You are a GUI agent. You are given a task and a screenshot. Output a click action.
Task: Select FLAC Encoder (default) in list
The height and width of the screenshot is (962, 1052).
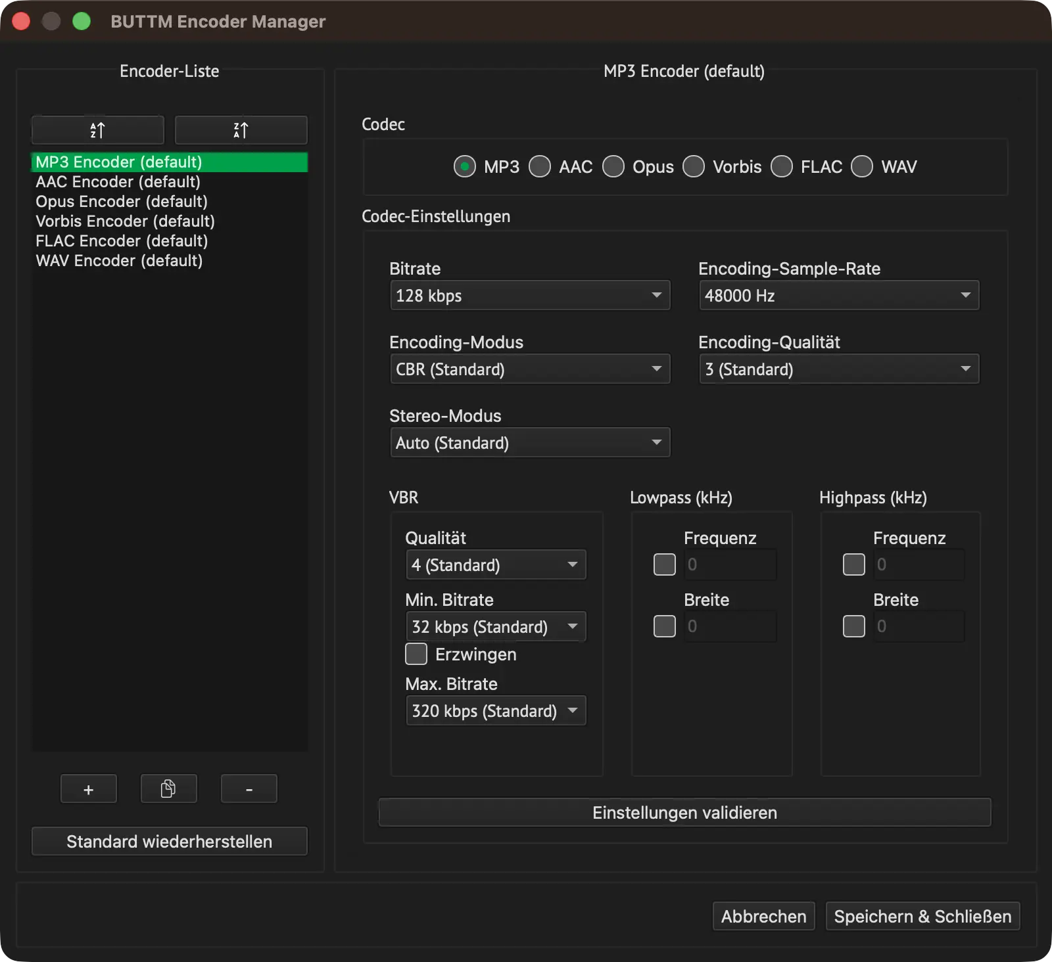click(x=170, y=241)
